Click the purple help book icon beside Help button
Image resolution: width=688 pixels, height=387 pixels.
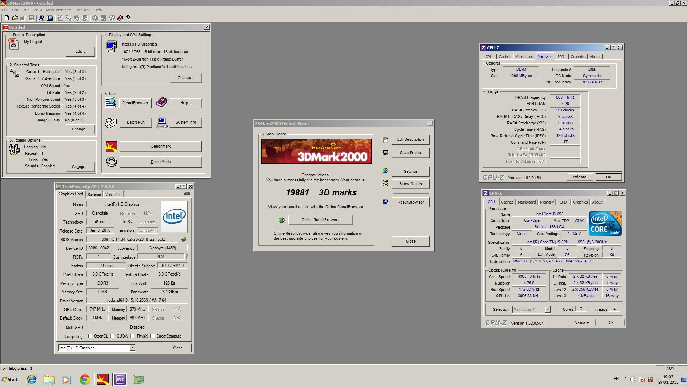[x=162, y=102]
